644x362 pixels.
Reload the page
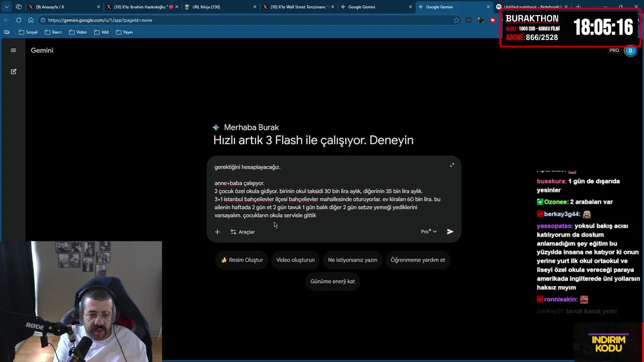tap(19, 20)
